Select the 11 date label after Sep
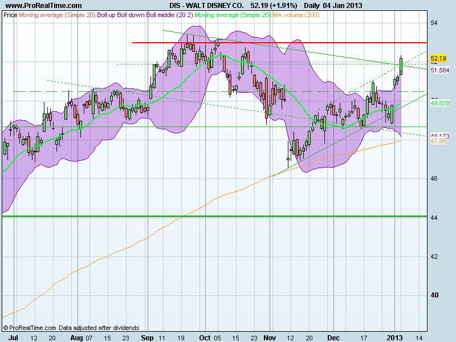This screenshot has width=456, height=342. [161, 338]
